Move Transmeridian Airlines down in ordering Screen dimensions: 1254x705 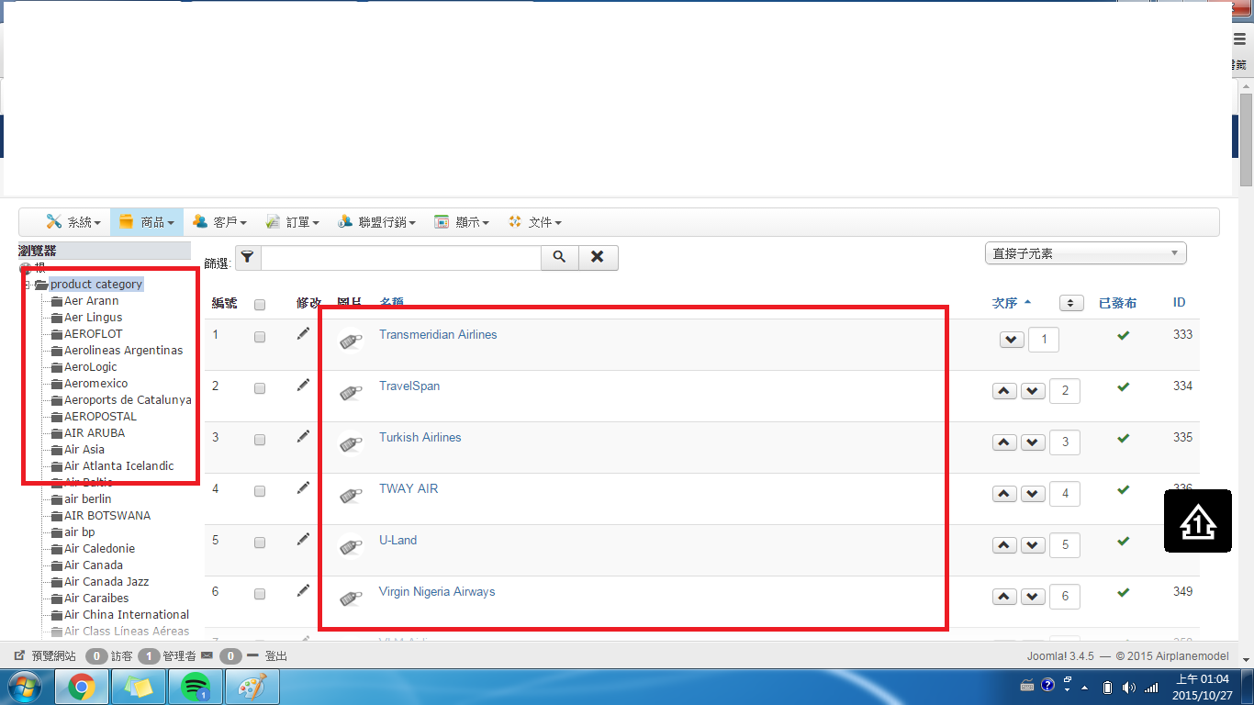pyautogui.click(x=1012, y=340)
